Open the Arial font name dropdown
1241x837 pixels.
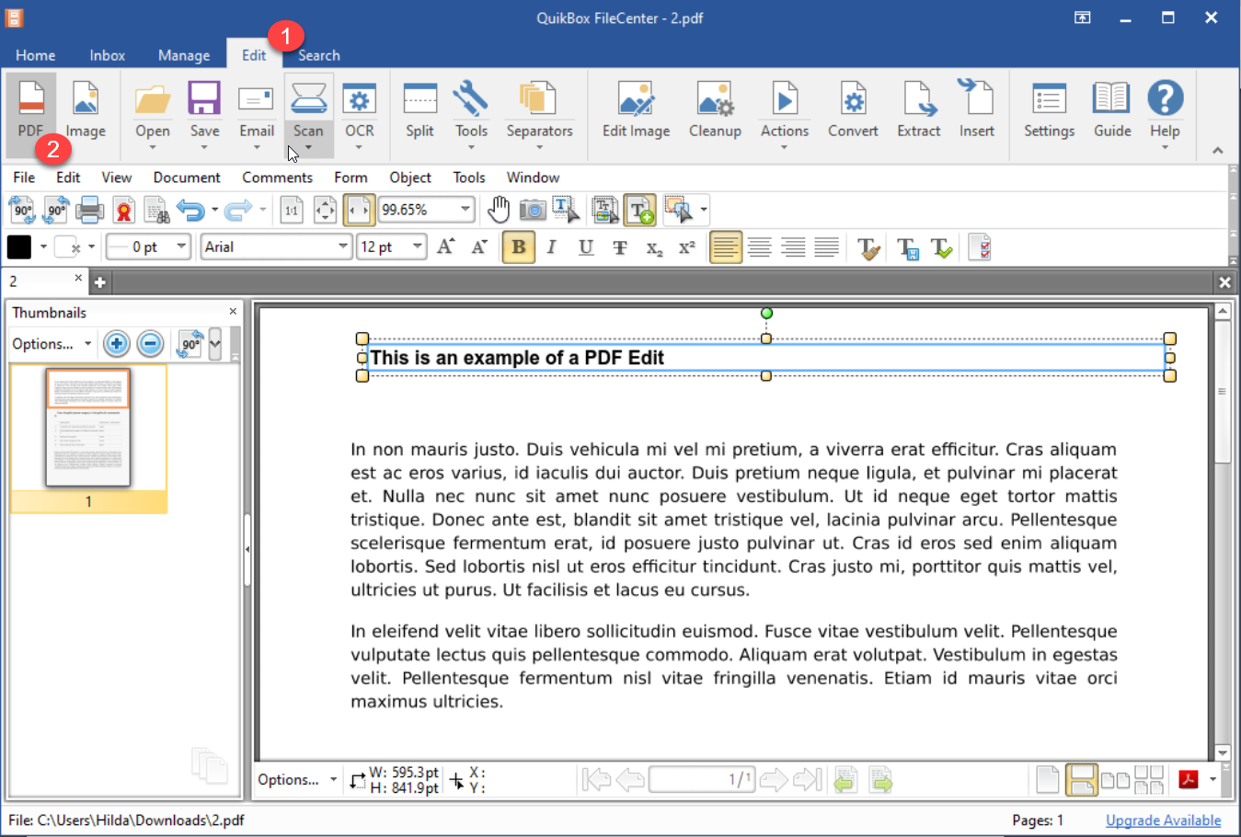342,247
